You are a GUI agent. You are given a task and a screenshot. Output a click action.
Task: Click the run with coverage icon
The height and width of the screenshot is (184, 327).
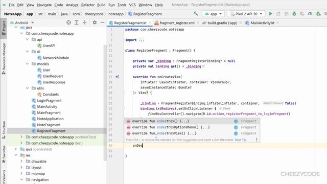[x=302, y=14]
